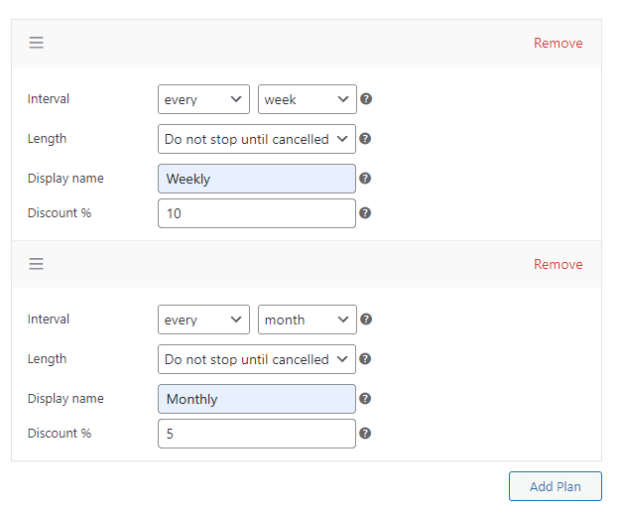Open the 'every' dropdown in the weekly plan

(x=203, y=99)
